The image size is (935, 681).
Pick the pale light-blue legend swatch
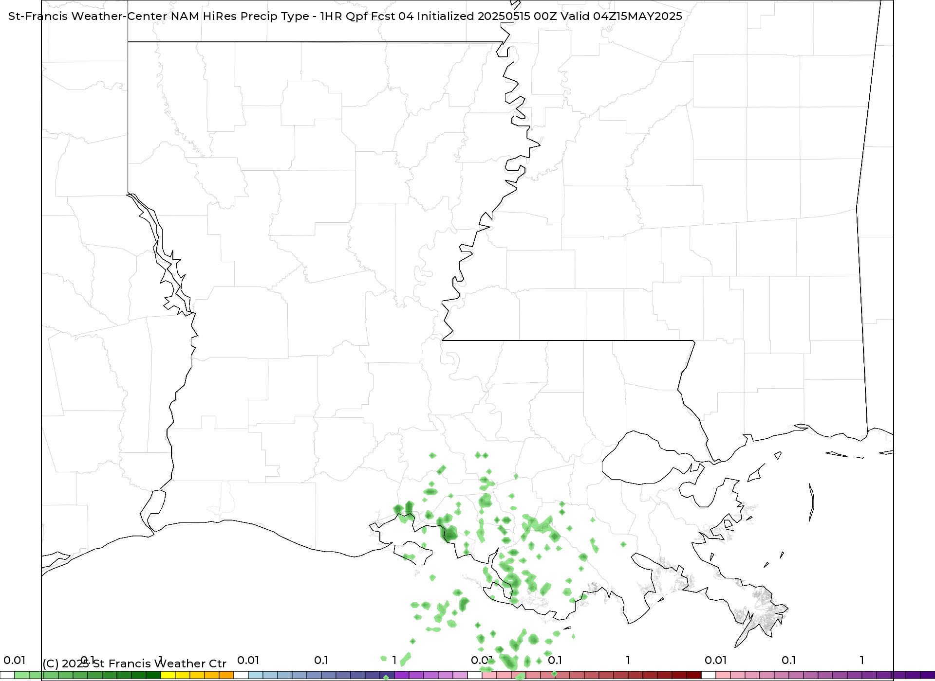(256, 675)
